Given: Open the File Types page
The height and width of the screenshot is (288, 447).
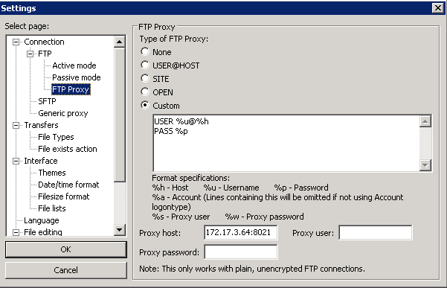Looking at the screenshot, I should (x=56, y=137).
